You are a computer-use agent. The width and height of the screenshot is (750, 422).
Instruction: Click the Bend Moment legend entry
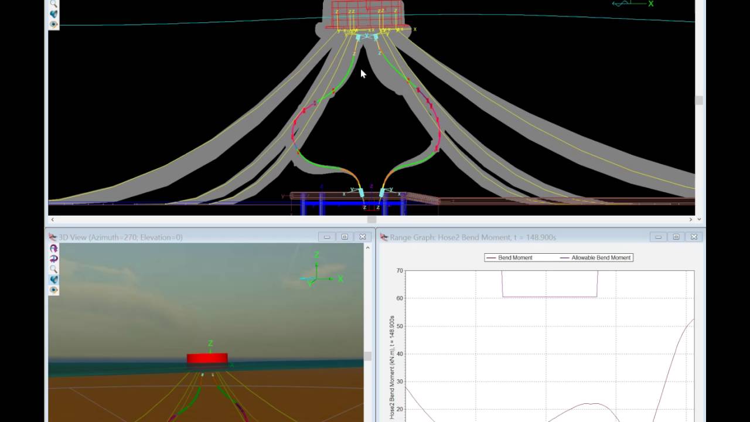tap(509, 257)
